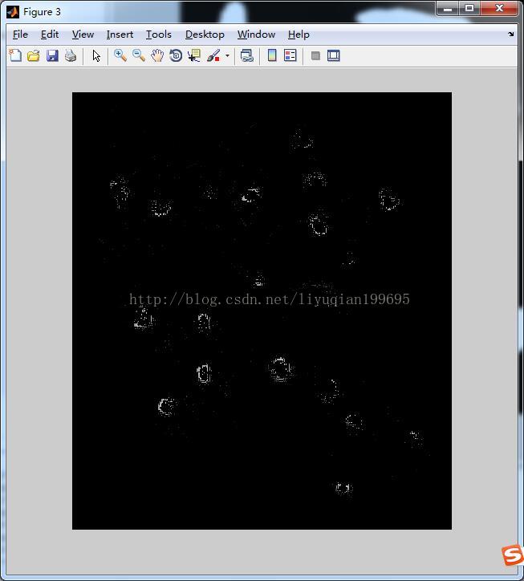This screenshot has width=524, height=581.
Task: Select the Edit Plot arrow tool
Action: pyautogui.click(x=96, y=55)
